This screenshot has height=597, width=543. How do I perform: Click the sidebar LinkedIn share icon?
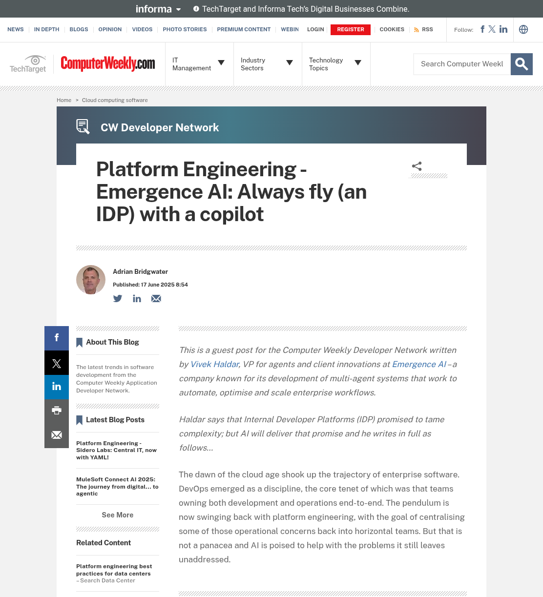tap(57, 387)
